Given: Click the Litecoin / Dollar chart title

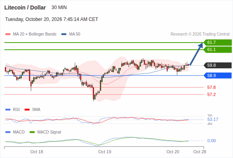Looking at the screenshot, I should point(25,8).
